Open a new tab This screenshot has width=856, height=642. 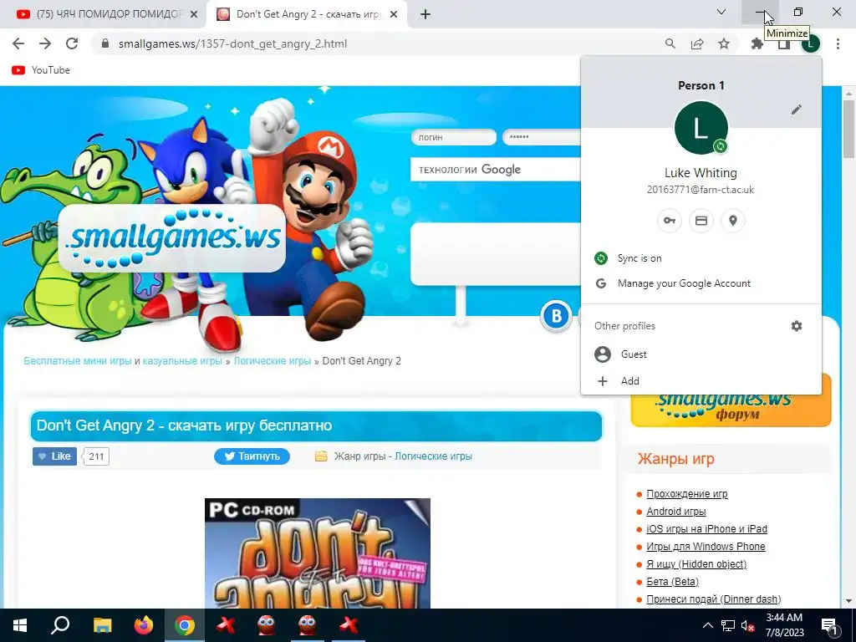[x=425, y=15]
